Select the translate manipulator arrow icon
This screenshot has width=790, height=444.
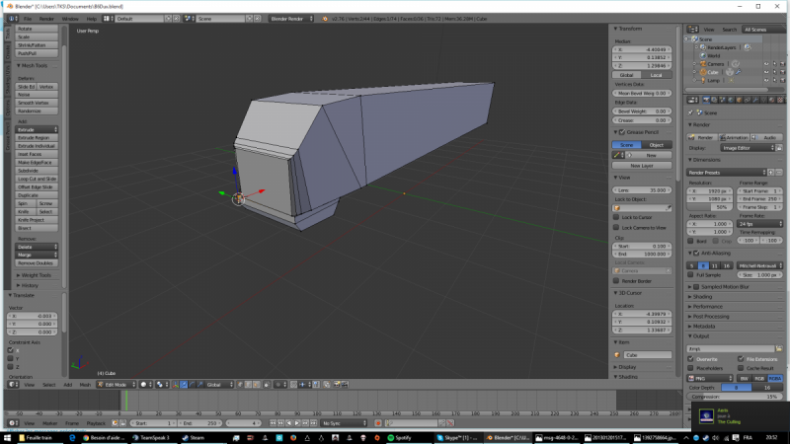[x=185, y=385]
